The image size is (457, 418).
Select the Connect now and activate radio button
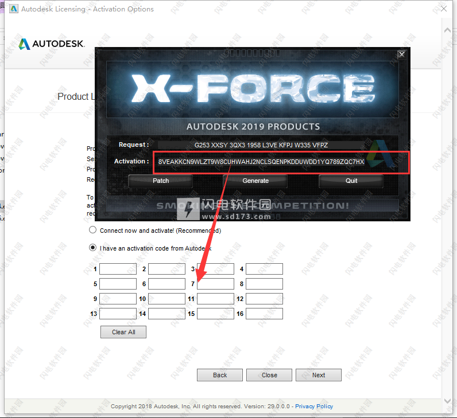pos(92,230)
